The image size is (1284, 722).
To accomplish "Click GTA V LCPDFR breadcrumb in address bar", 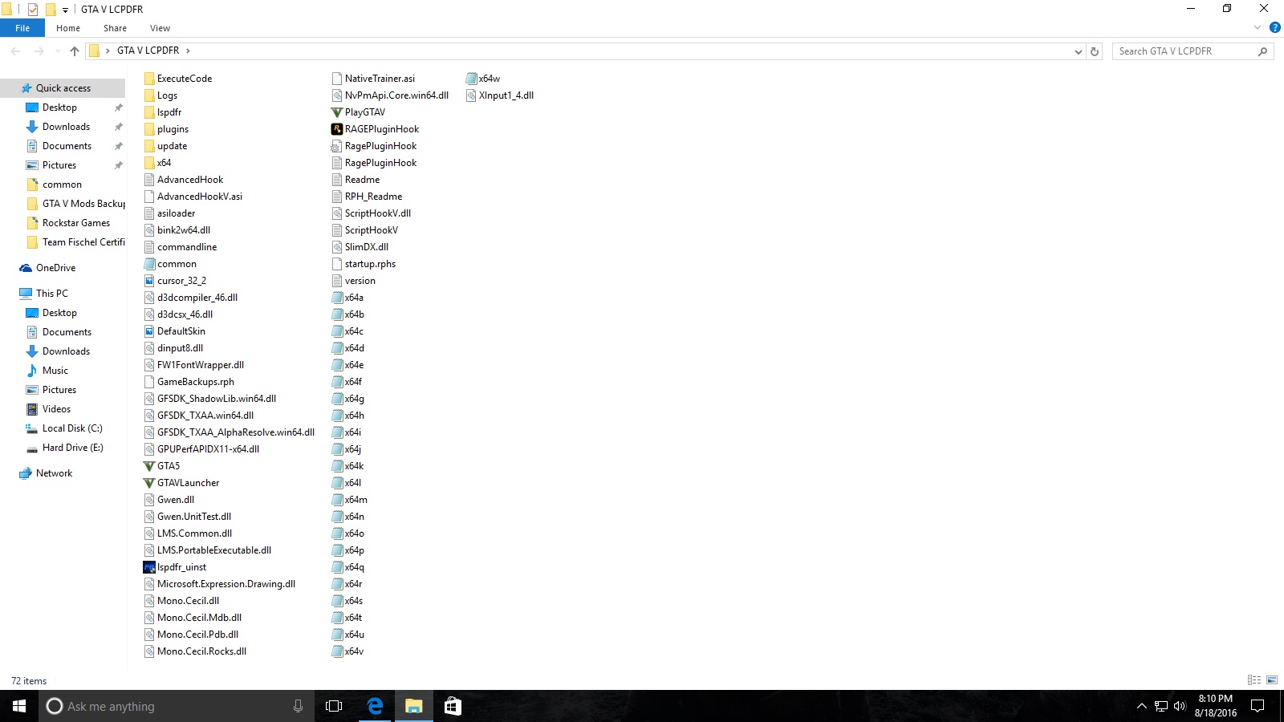I will pos(148,51).
